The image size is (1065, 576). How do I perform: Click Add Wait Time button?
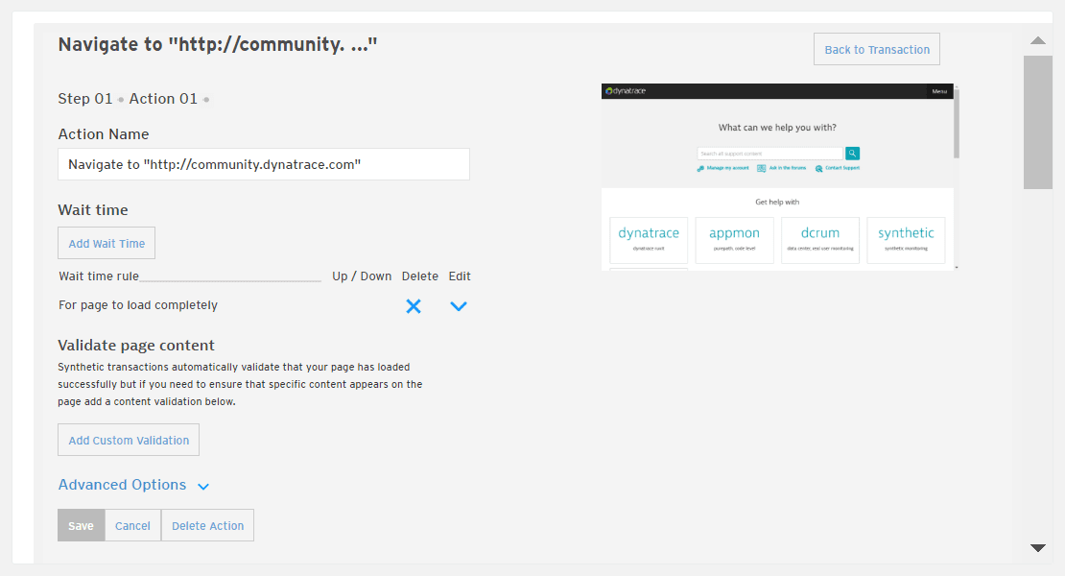pyautogui.click(x=106, y=243)
